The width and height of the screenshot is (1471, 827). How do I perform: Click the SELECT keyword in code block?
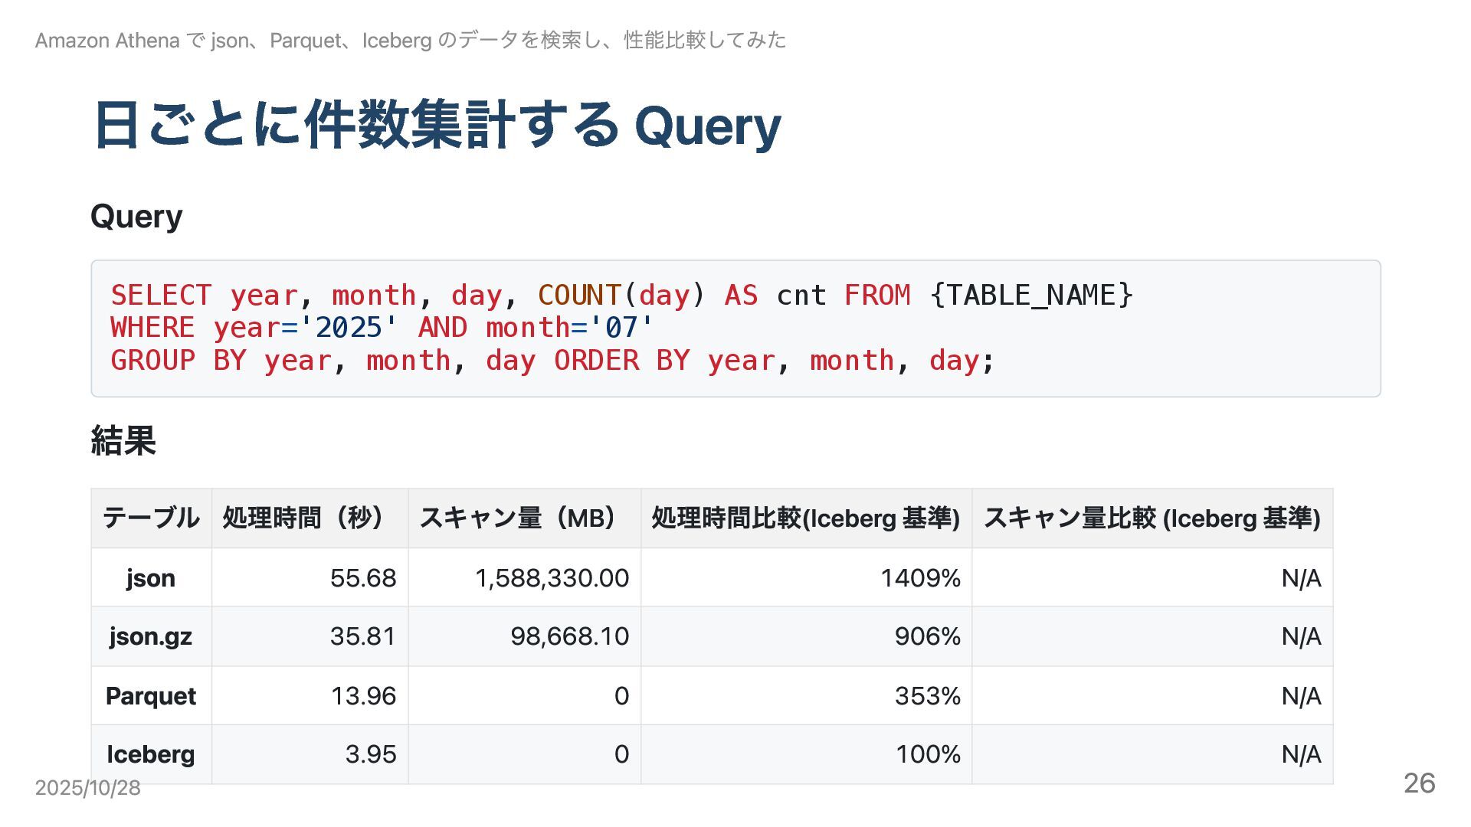tap(161, 296)
